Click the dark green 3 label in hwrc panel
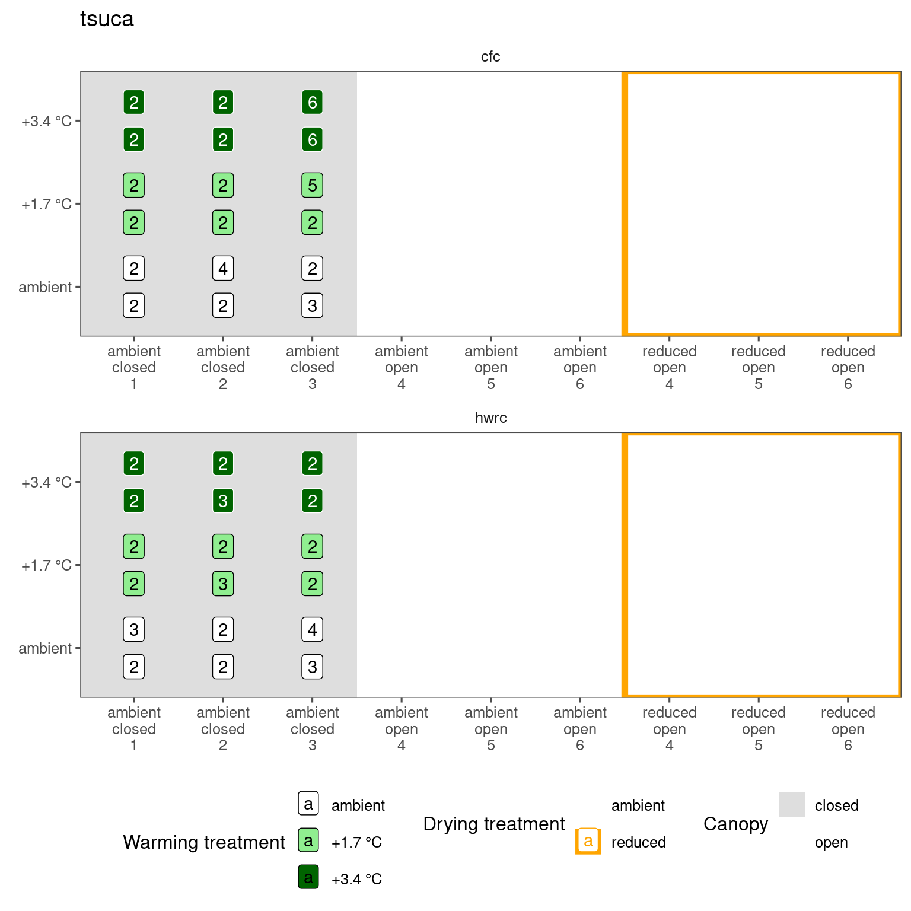The width and height of the screenshot is (911, 911). [x=223, y=501]
